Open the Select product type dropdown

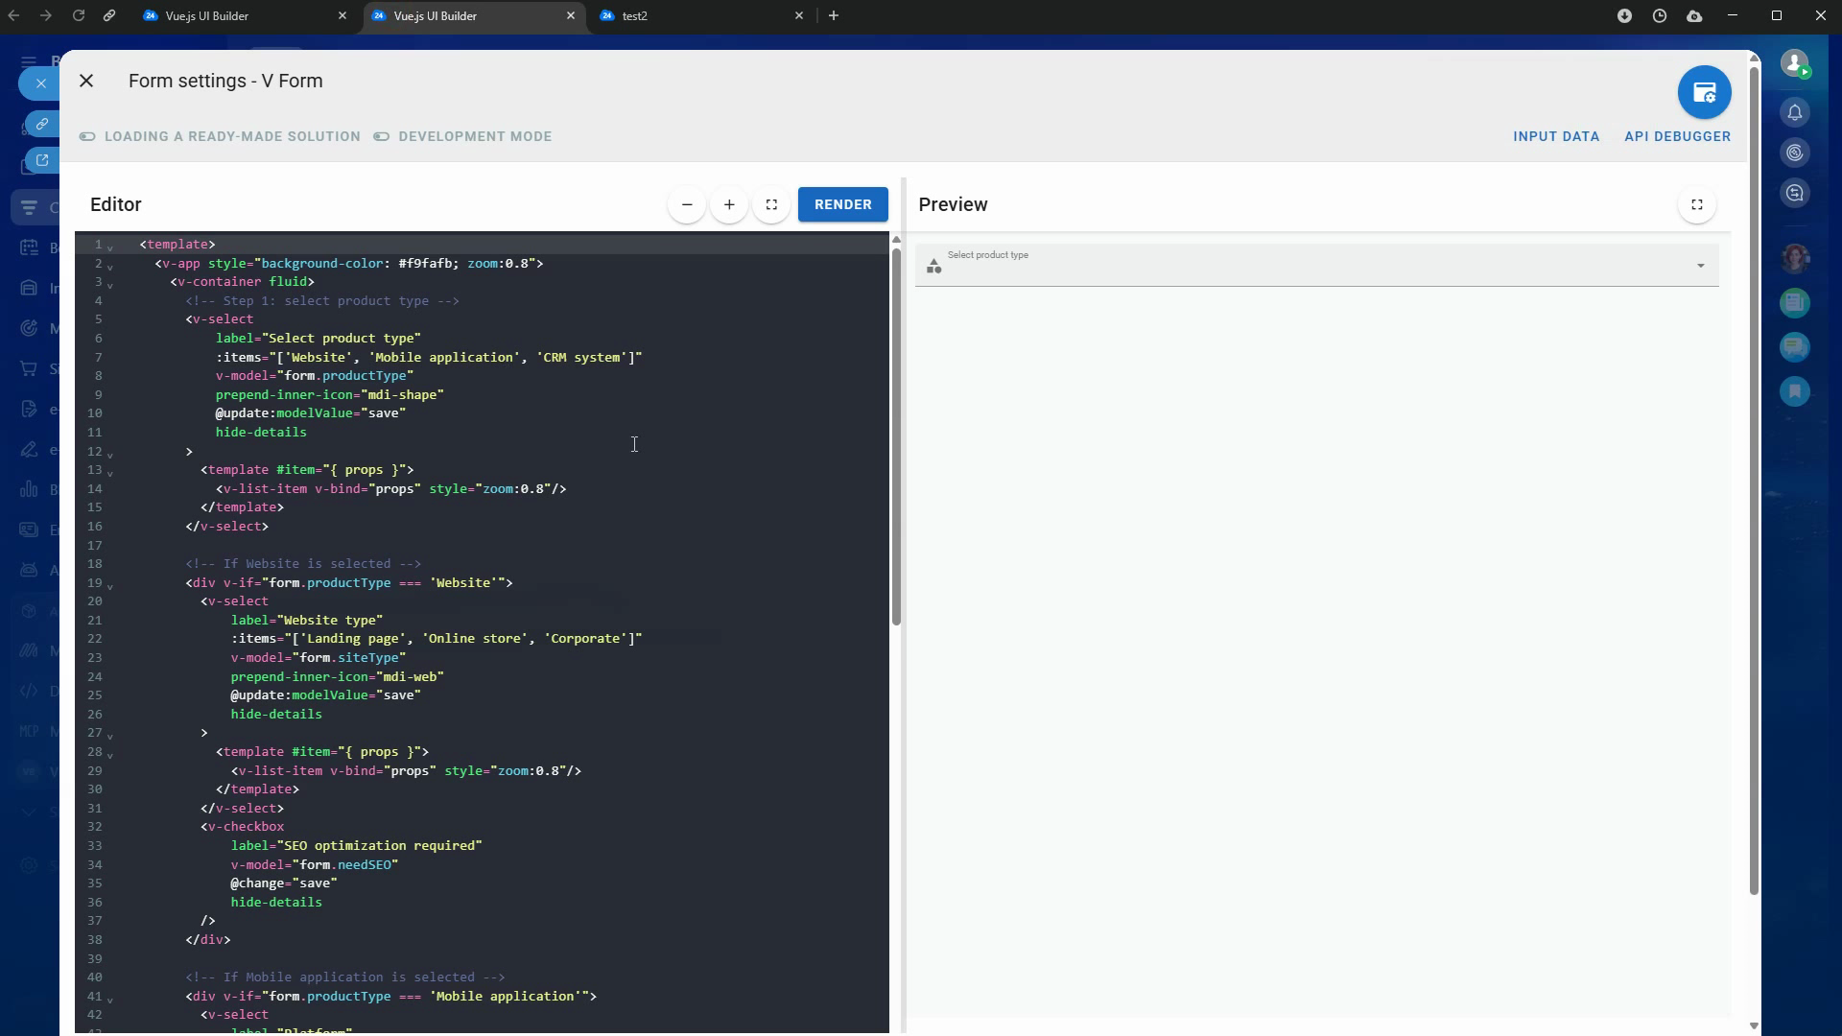[x=1316, y=266]
